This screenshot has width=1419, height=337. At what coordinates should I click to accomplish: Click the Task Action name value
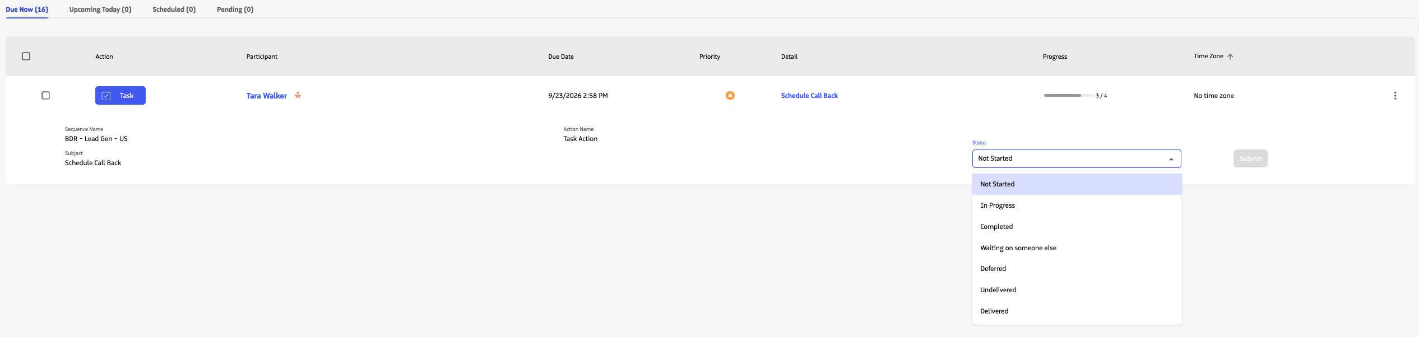[581, 139]
